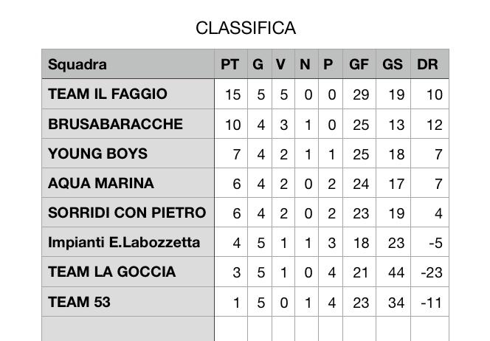Click TEAM LA GOCCIA's goal difference -23
The height and width of the screenshot is (341, 490).
432,272
